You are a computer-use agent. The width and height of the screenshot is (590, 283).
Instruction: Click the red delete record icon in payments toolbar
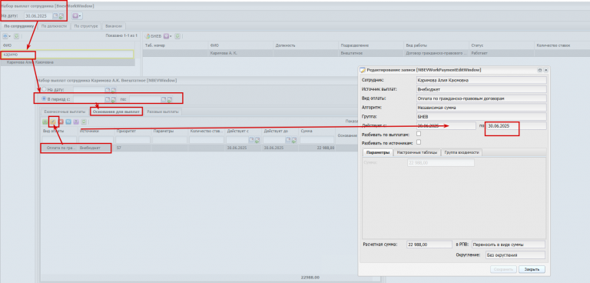61,122
